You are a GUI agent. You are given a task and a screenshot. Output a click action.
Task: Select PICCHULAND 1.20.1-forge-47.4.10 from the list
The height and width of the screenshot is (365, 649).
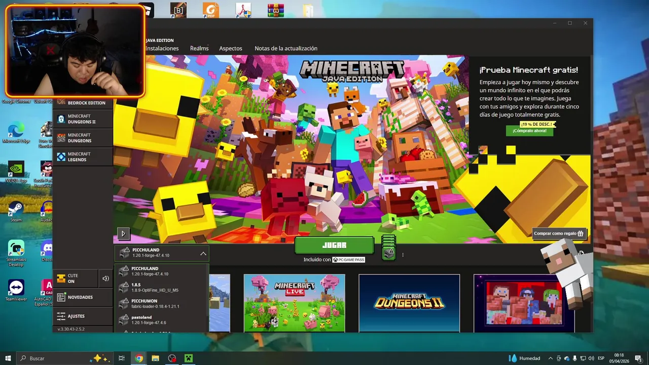162,271
